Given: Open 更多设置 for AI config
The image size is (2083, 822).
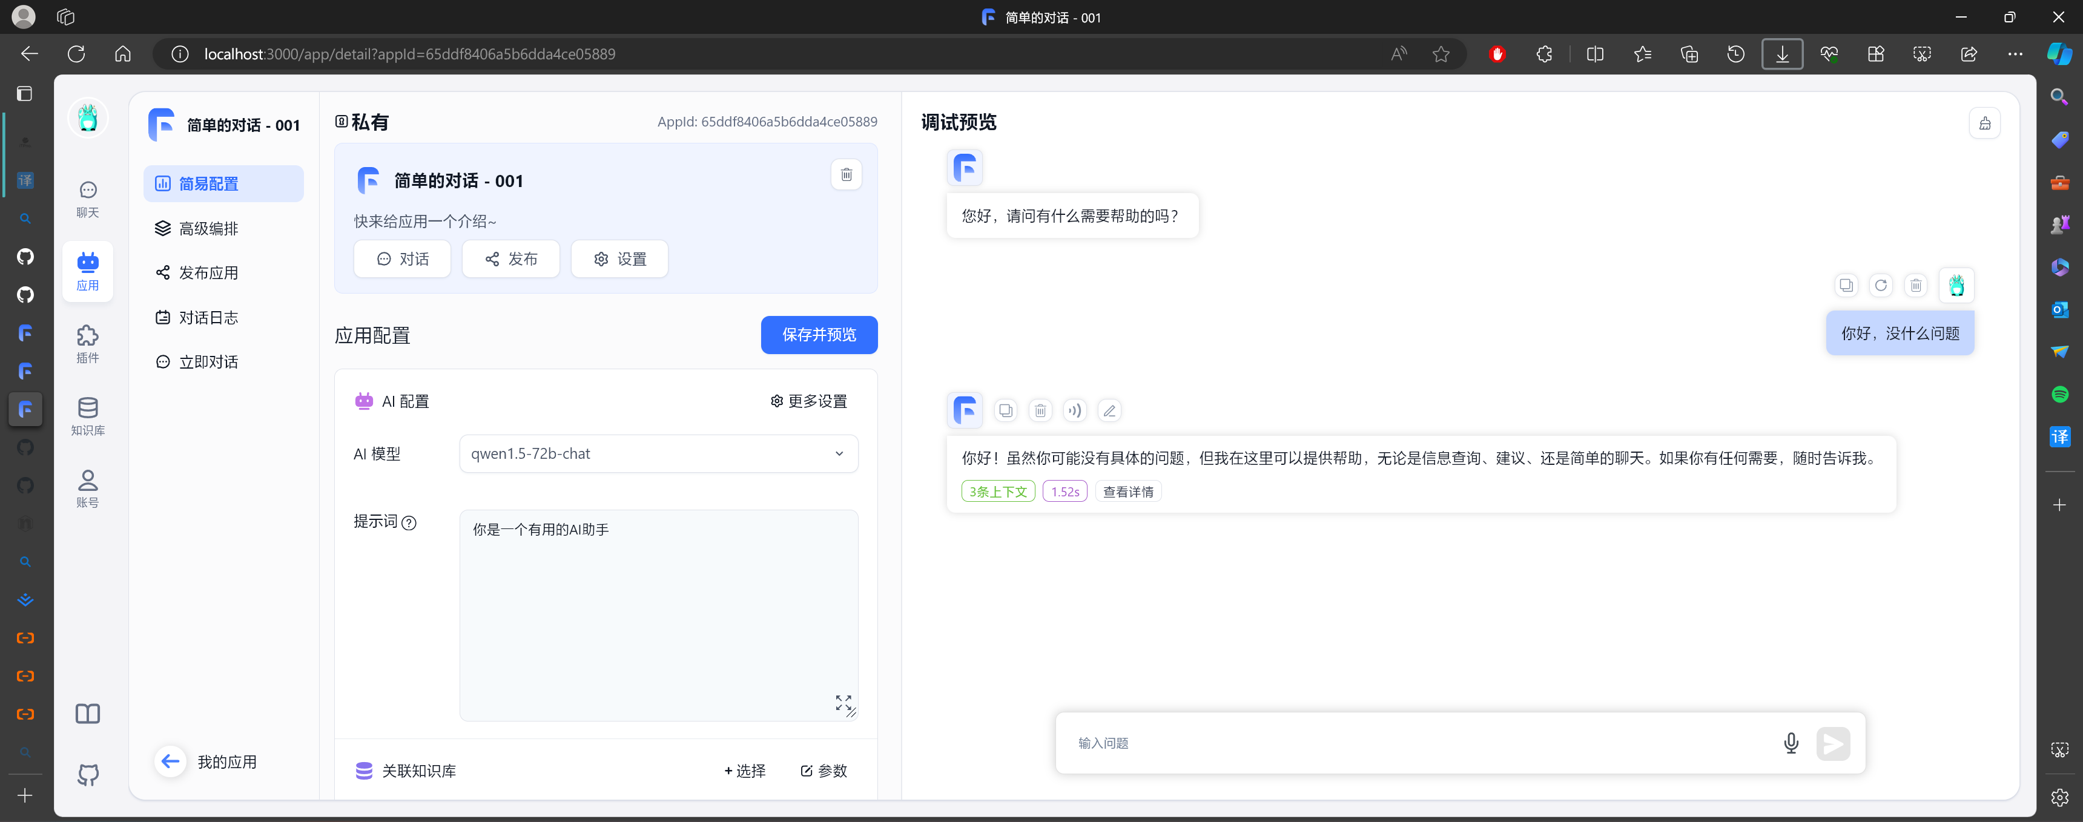Looking at the screenshot, I should (x=808, y=401).
